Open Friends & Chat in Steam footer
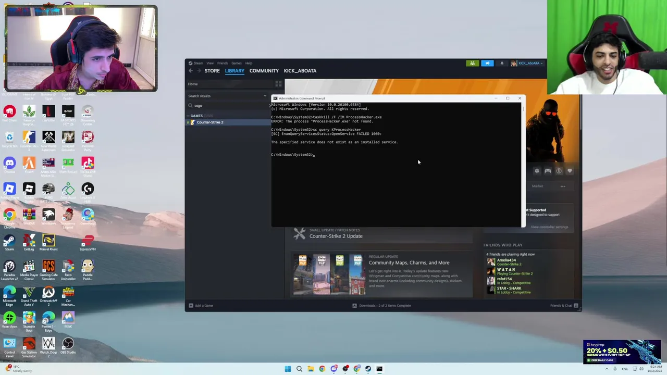Viewport: 667px width, 375px height. point(564,306)
